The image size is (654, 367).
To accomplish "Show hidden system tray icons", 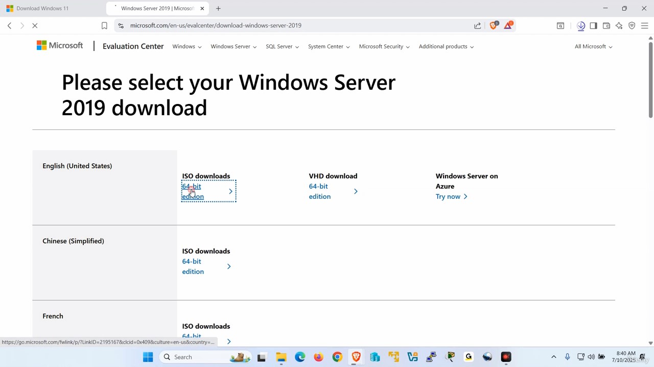I will [x=553, y=357].
